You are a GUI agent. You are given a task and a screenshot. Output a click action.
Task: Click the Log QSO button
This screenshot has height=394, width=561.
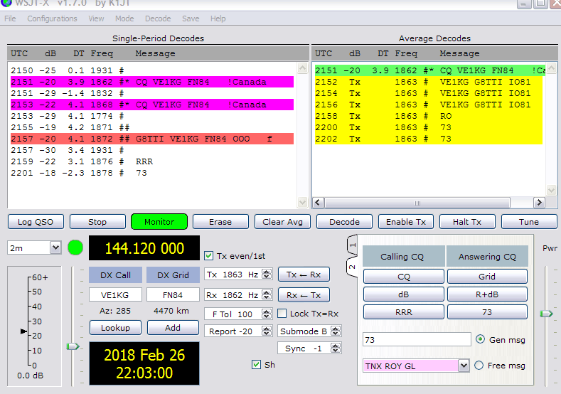click(36, 222)
